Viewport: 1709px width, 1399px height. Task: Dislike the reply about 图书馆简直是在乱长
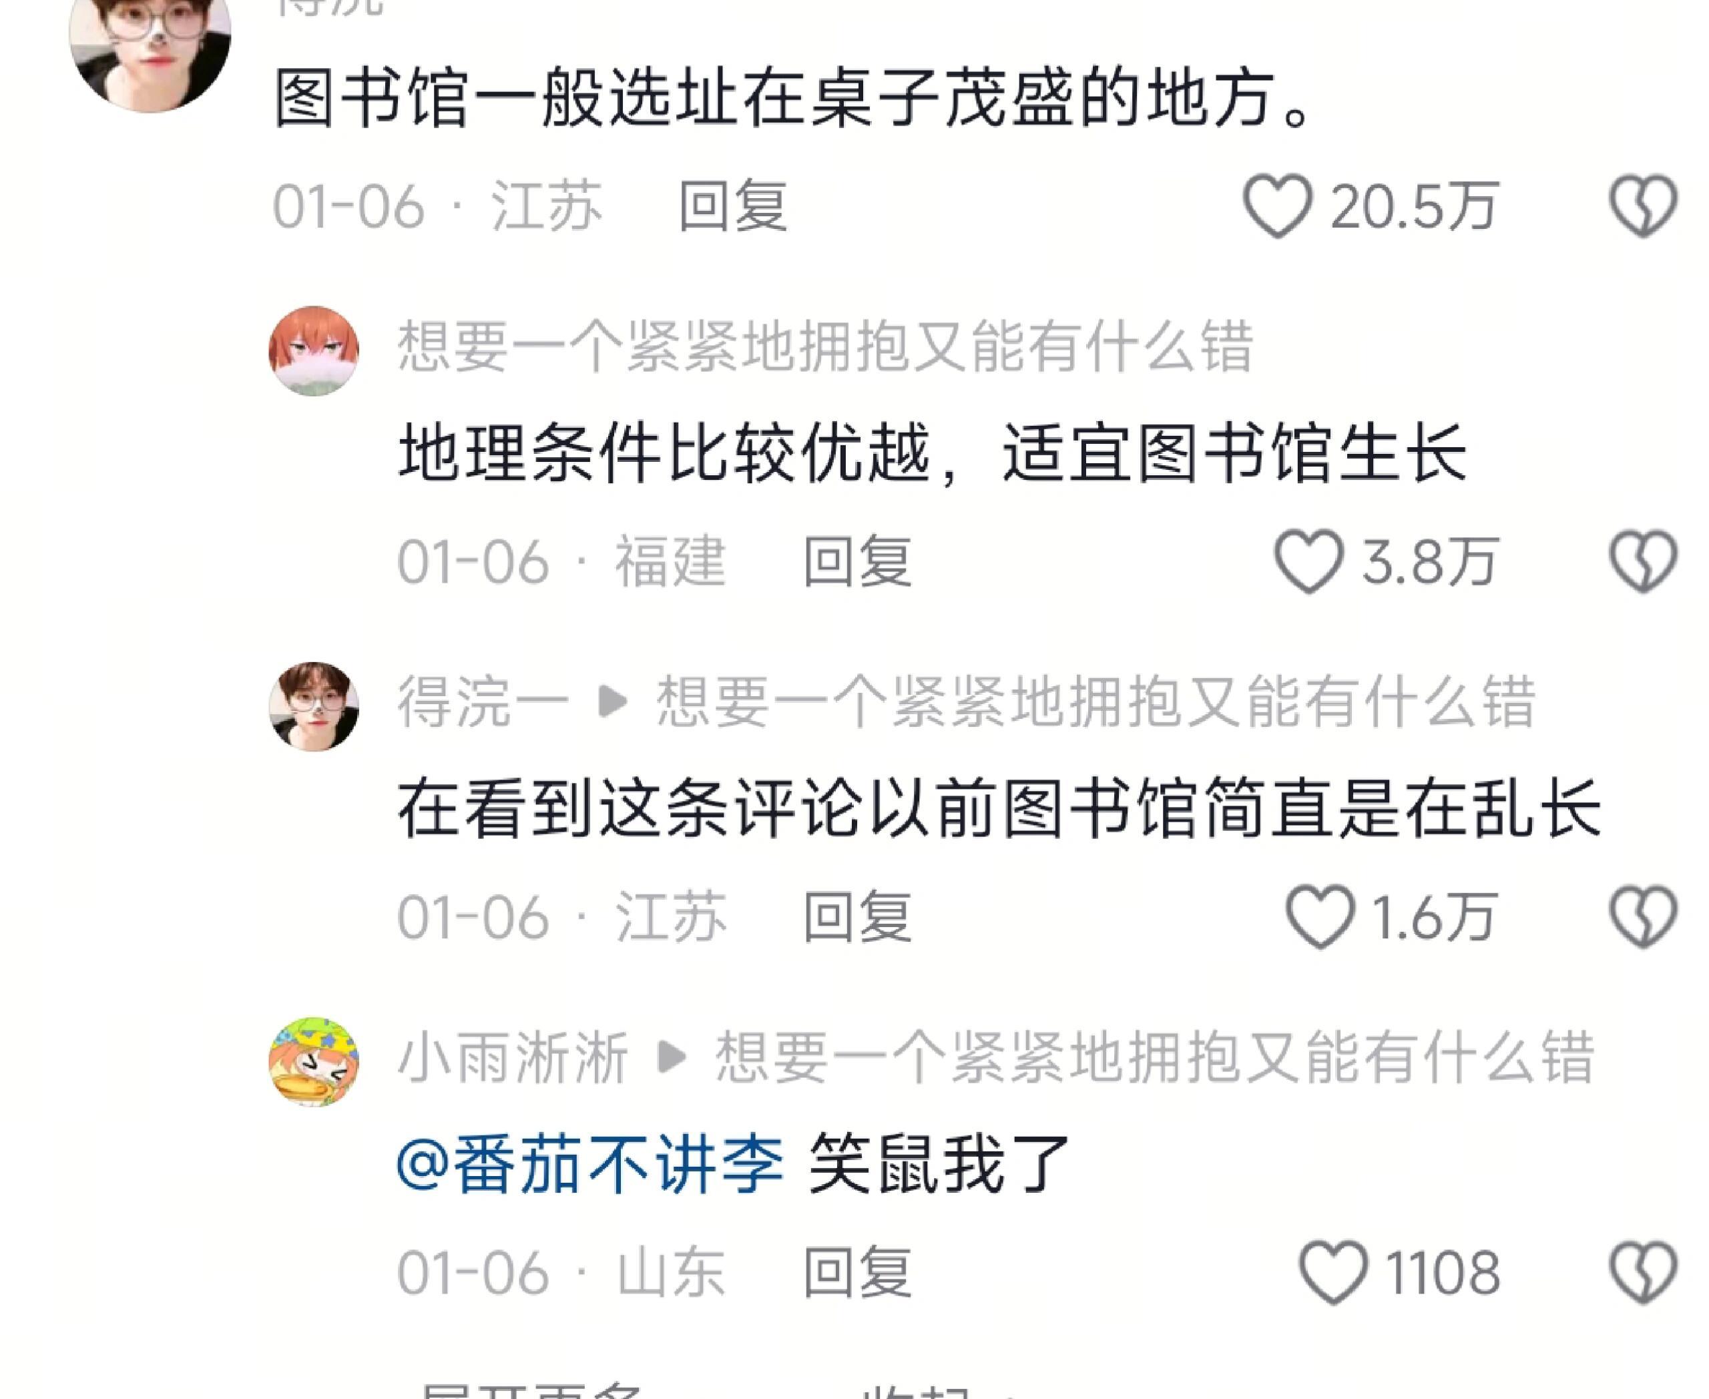pyautogui.click(x=1644, y=917)
